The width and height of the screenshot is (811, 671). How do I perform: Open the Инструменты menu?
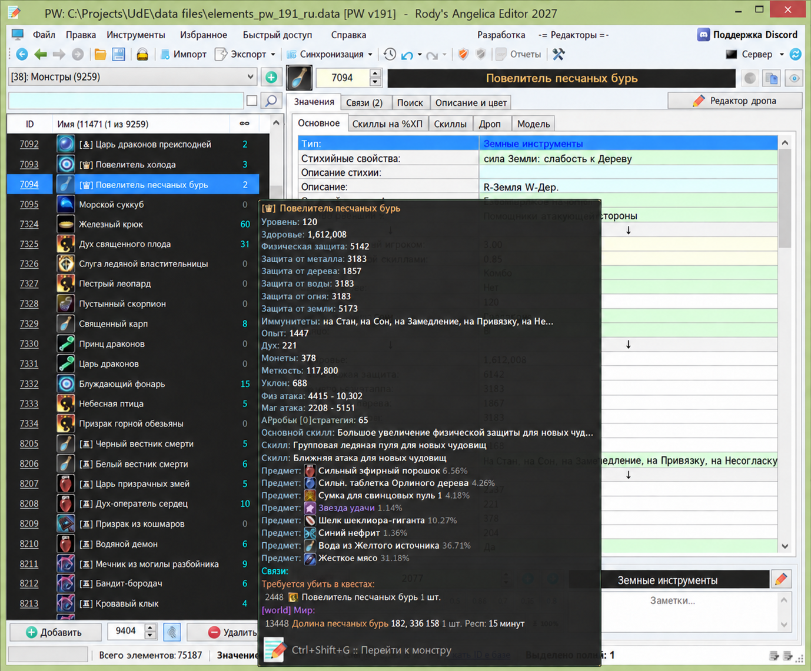[136, 35]
